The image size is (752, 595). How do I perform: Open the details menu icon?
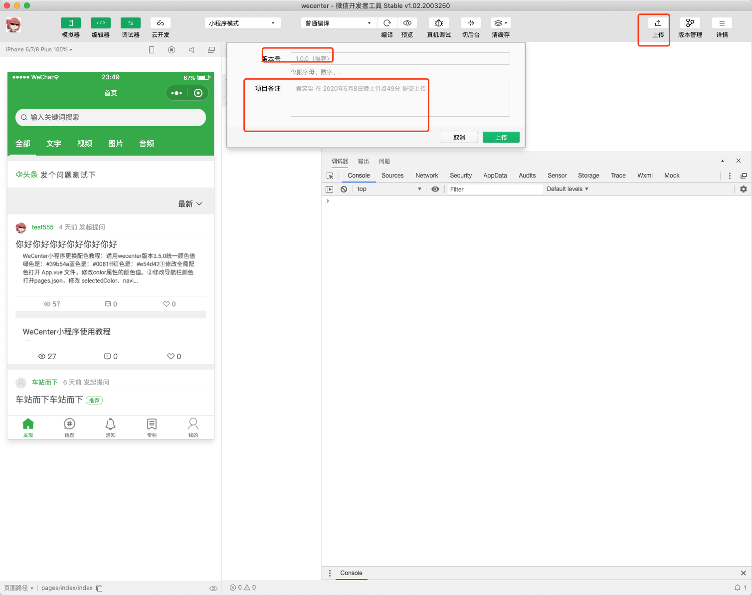722,23
